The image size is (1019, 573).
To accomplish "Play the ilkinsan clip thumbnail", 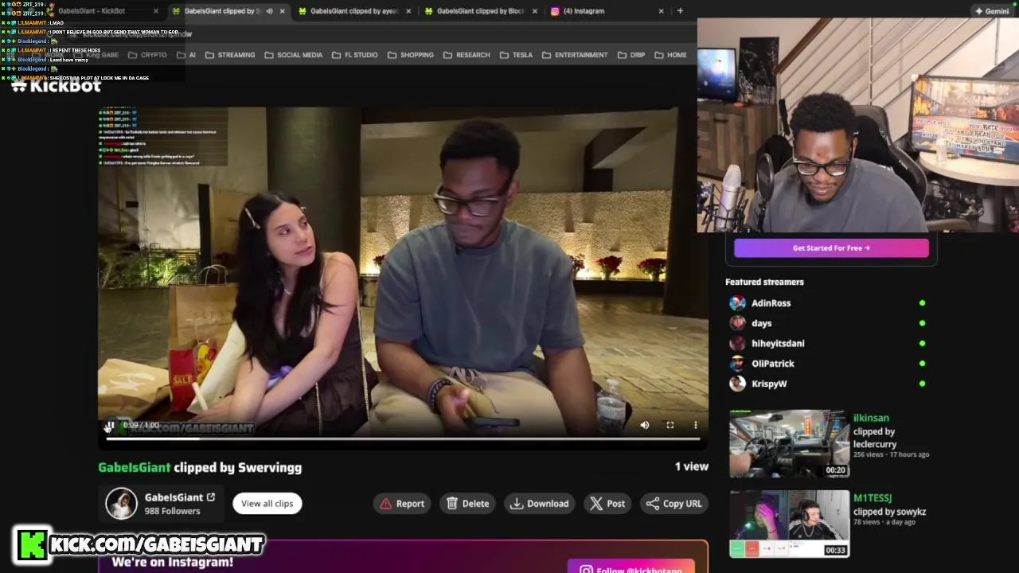I will click(x=789, y=443).
